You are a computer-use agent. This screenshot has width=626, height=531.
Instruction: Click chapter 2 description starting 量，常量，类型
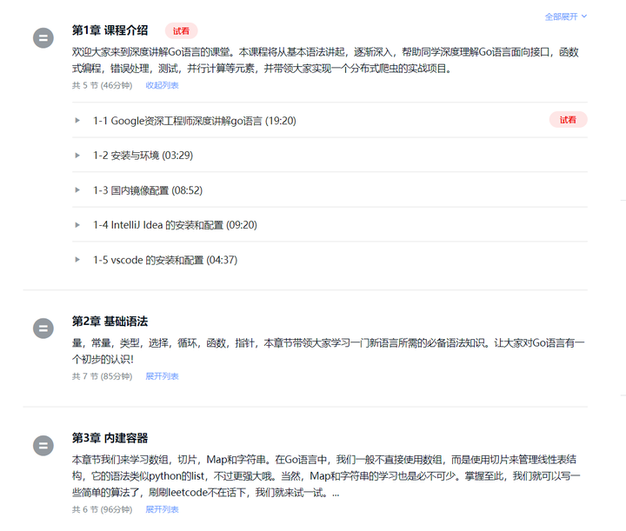[328, 351]
